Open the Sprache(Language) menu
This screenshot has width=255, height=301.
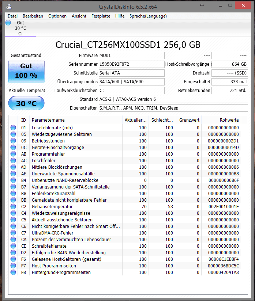(x=148, y=16)
